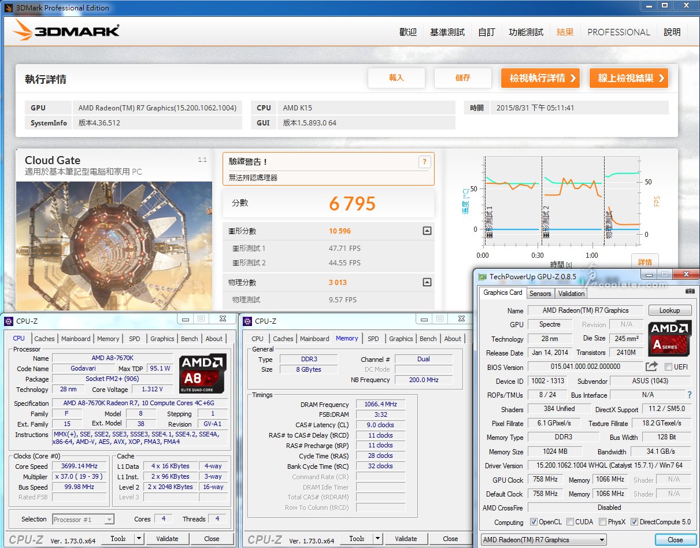Open the 基準測試 section in 3DMark
Image resolution: width=700 pixels, height=548 pixels.
447,32
